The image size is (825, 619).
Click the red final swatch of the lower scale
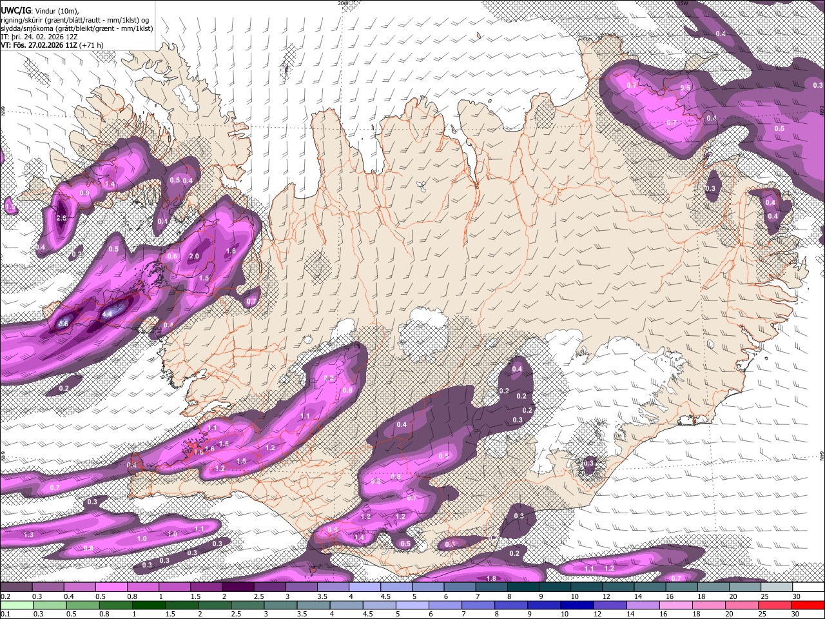tap(808, 605)
